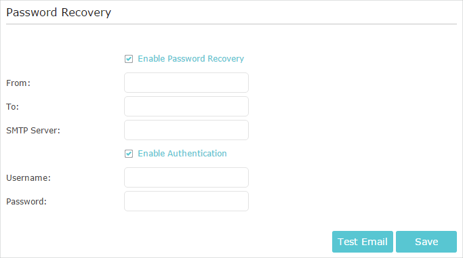463x258 pixels.
Task: Click the From: field label
Action: click(18, 83)
